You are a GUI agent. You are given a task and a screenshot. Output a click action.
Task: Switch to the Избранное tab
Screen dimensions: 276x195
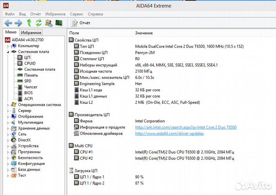click(x=31, y=33)
